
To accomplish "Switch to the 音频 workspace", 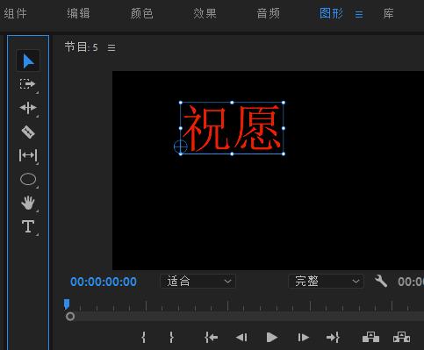I will (268, 13).
